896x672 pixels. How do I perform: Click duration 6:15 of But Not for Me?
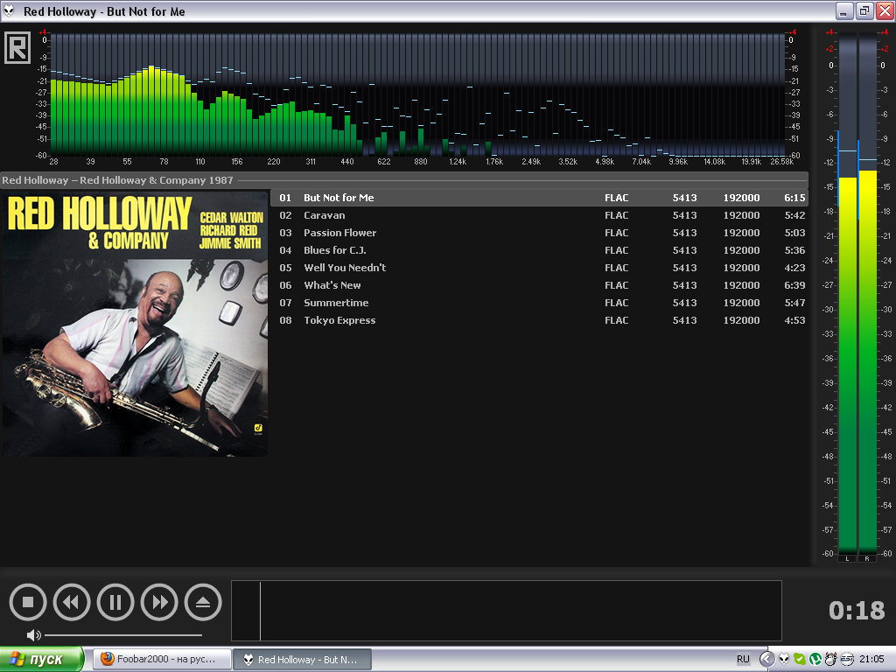point(794,198)
